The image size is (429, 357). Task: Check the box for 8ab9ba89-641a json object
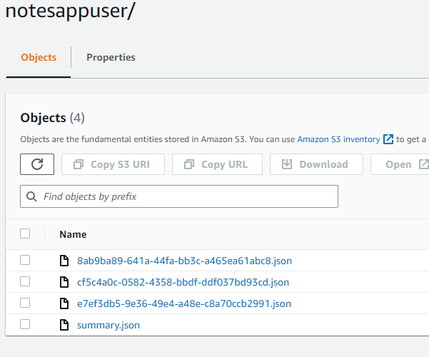(26, 260)
